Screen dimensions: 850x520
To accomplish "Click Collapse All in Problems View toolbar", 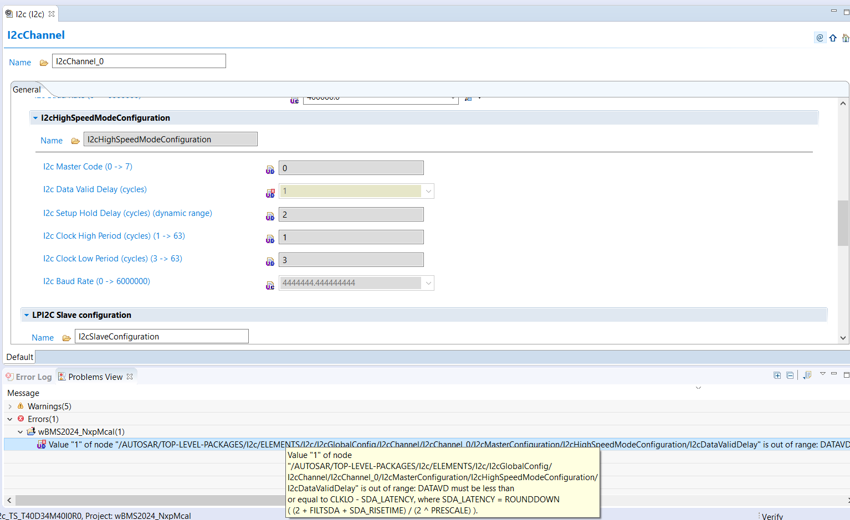I will pyautogui.click(x=790, y=375).
